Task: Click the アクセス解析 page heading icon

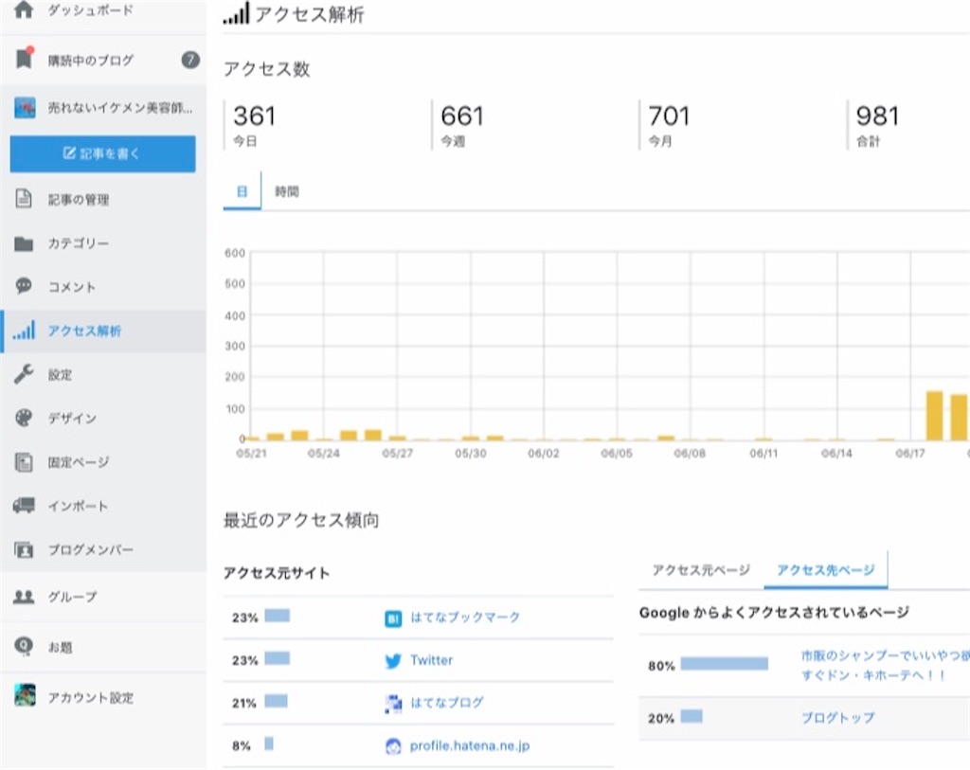Action: pos(236,13)
